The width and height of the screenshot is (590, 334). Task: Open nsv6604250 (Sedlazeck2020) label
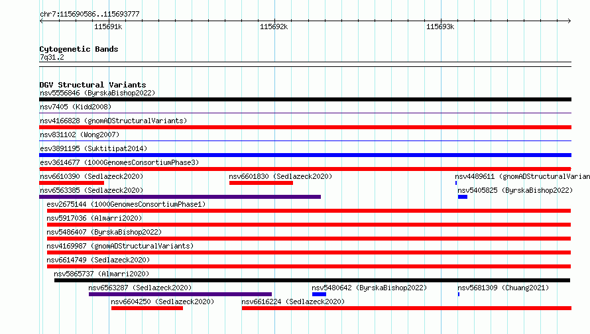tap(162, 302)
